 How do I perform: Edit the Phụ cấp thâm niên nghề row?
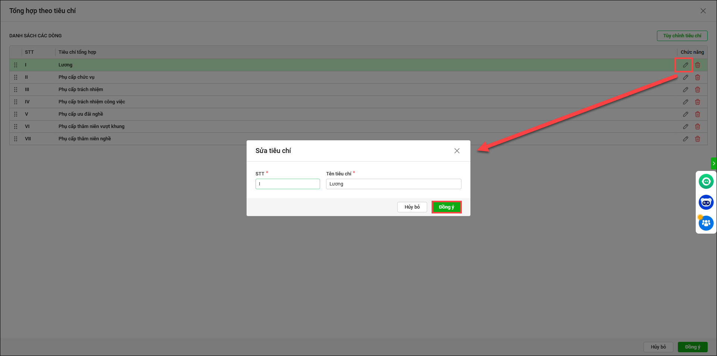tap(685, 139)
